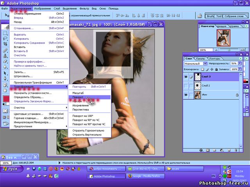250x187 pixels.
Task: Choose Поворот in the Transform submenu
Action: point(79,97)
